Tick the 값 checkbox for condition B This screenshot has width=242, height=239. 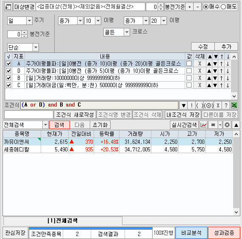pyautogui.click(x=189, y=78)
